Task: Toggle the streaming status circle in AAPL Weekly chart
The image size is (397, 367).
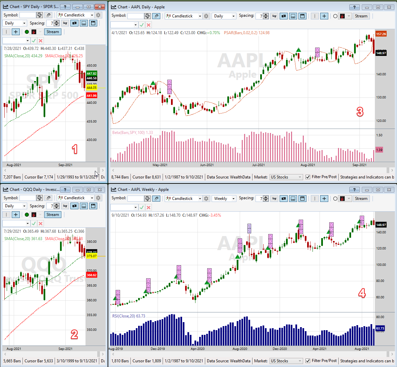Action: [335, 199]
